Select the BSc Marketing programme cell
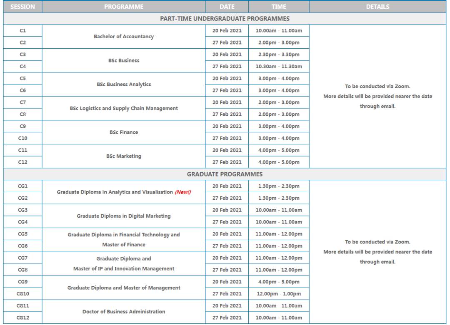Screen dimensions: 450x325 pos(124,156)
